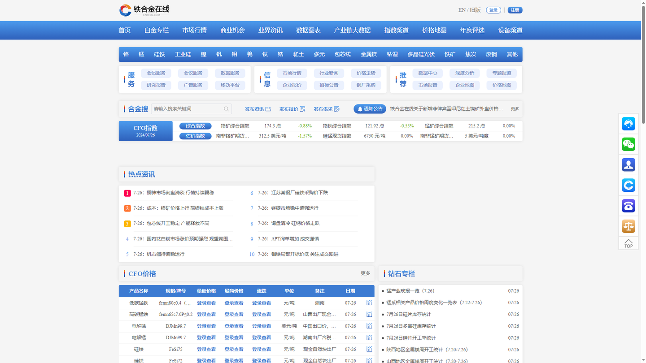Click 发布供求 publish supply-demand link

327,109
